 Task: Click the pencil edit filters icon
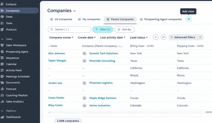coord(163,37)
